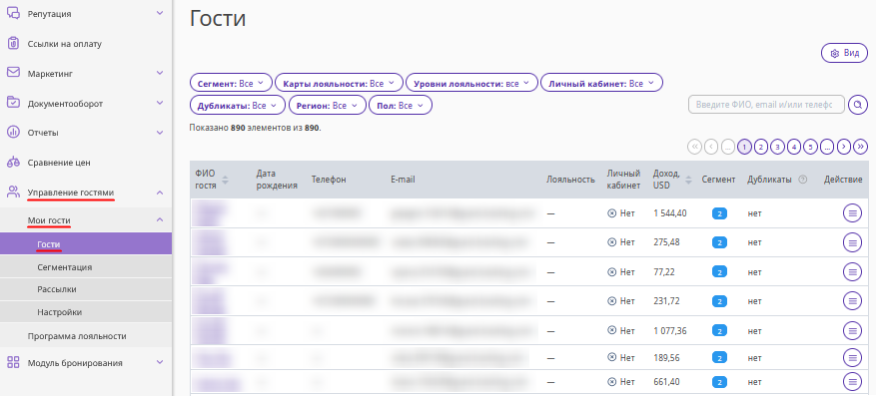Click Нет personal cabinet status in 275,48 row

pyautogui.click(x=621, y=242)
